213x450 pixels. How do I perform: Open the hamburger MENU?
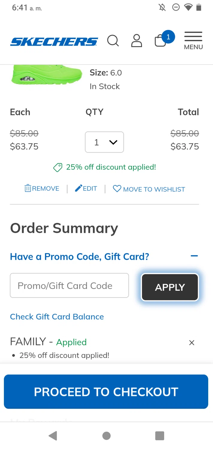tap(193, 40)
